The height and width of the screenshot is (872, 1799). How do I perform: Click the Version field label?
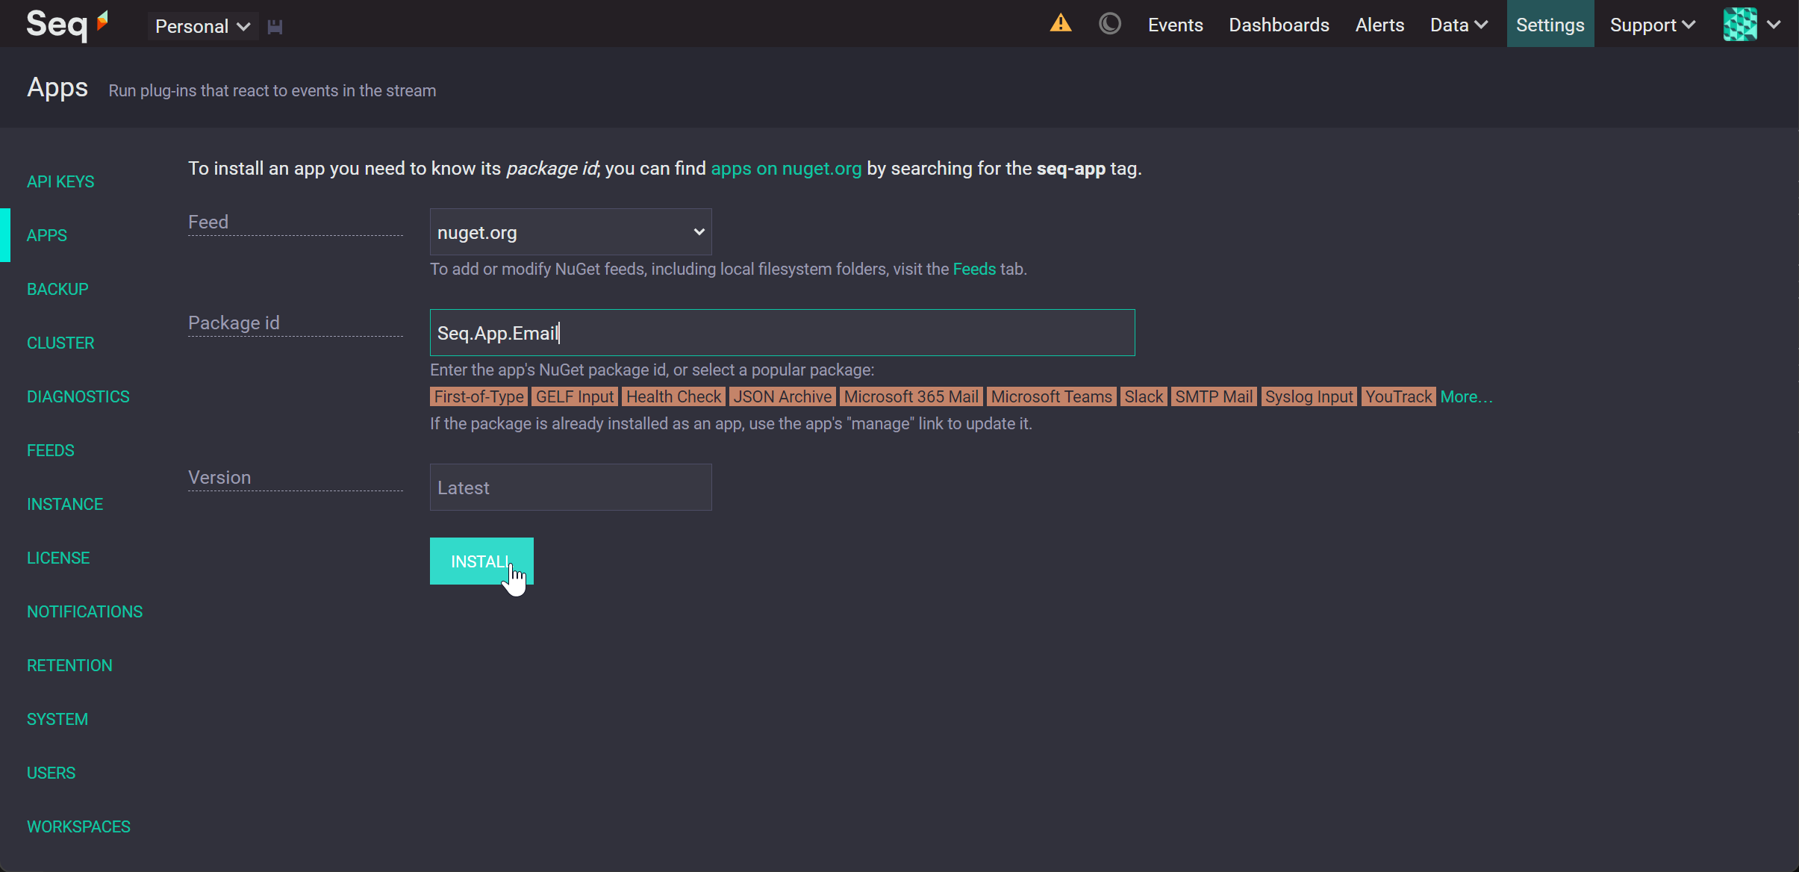click(219, 477)
